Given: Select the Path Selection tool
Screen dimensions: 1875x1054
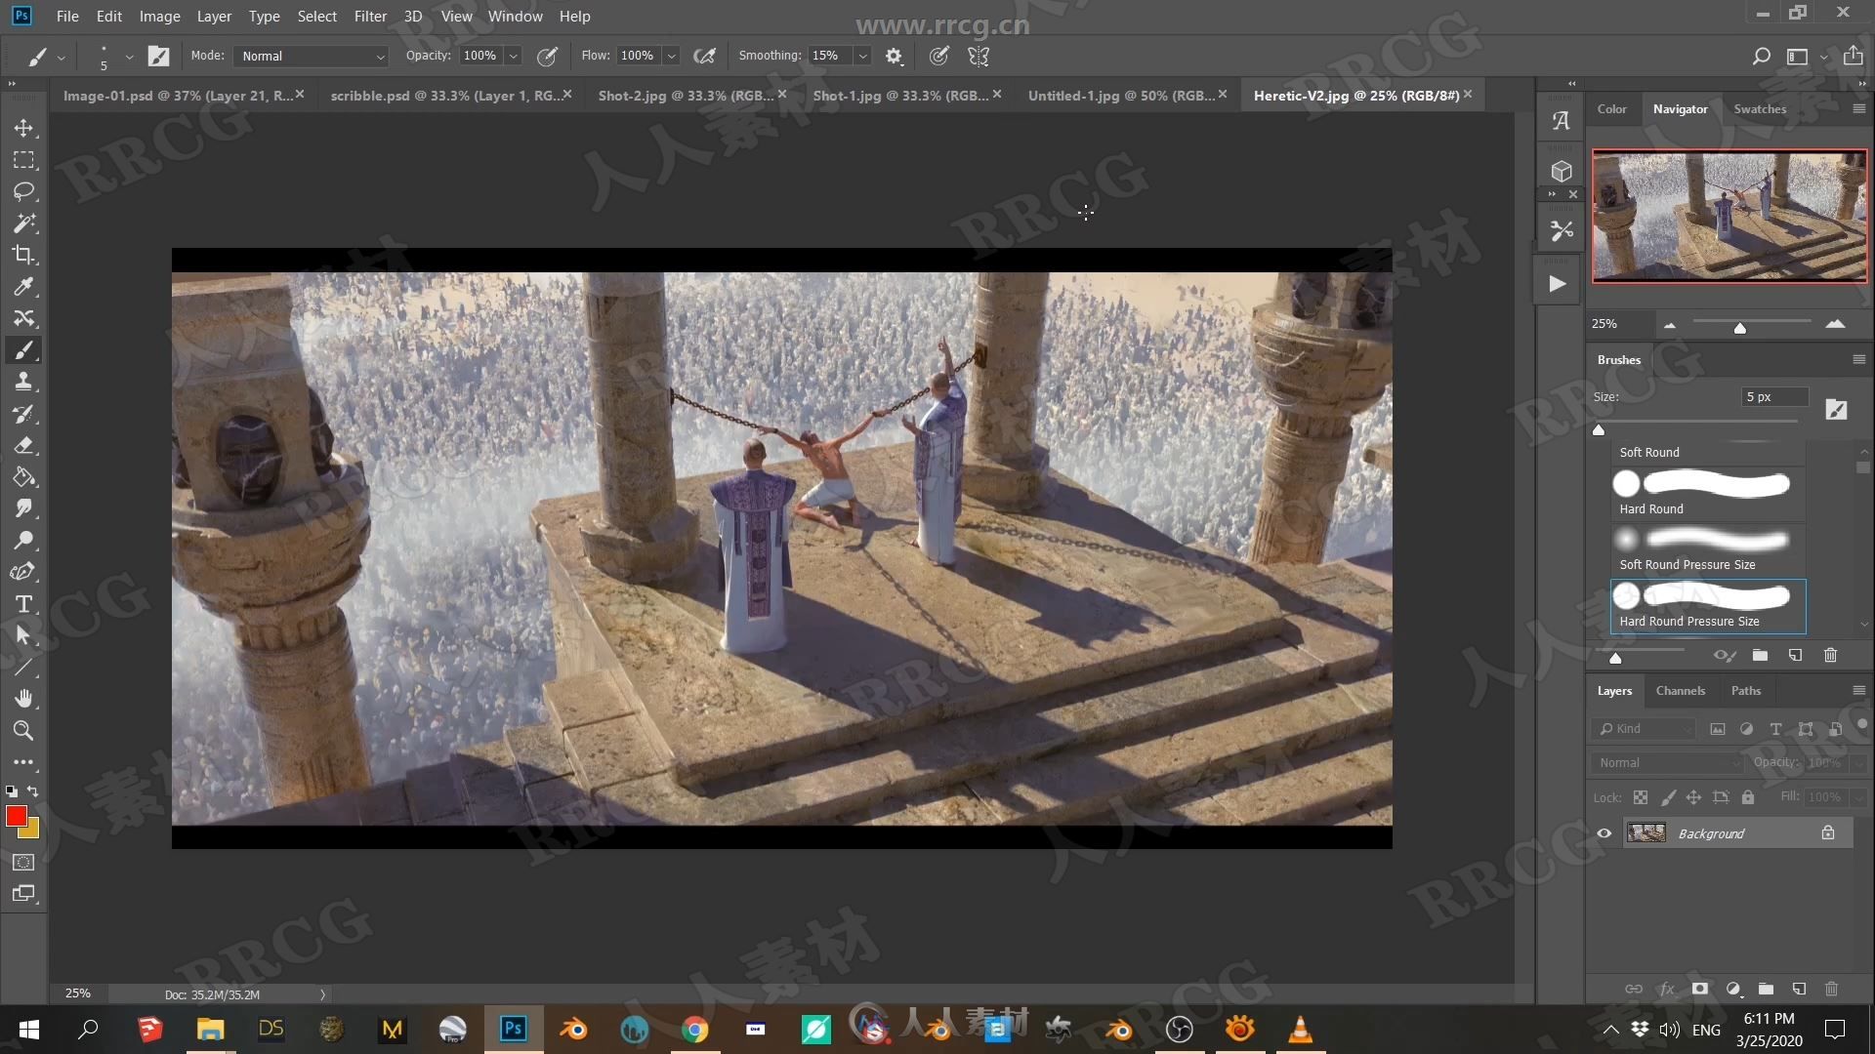Looking at the screenshot, I should (23, 635).
